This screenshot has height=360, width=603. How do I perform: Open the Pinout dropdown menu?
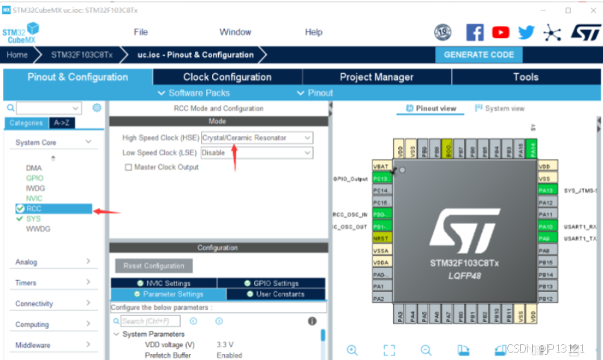click(x=315, y=93)
